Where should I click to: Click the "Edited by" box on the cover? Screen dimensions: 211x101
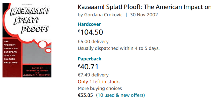37,71
